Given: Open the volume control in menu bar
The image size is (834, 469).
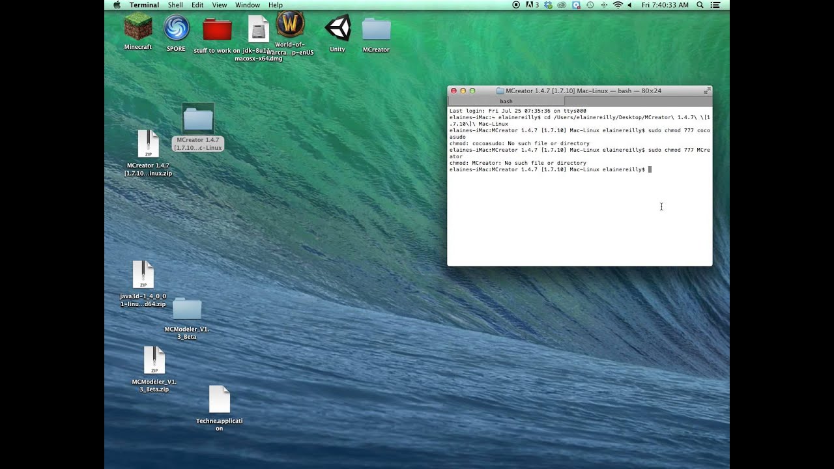Looking at the screenshot, I should pyautogui.click(x=630, y=5).
